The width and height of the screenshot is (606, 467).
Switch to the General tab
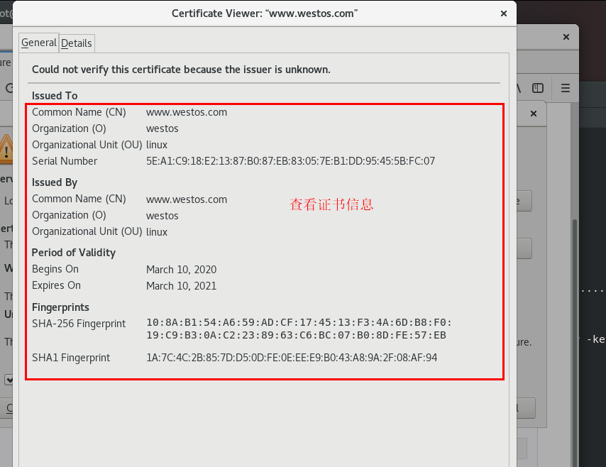pos(38,43)
